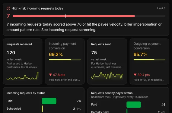
Task: Click the Requests received sparkline chart
Action: coord(23,76)
